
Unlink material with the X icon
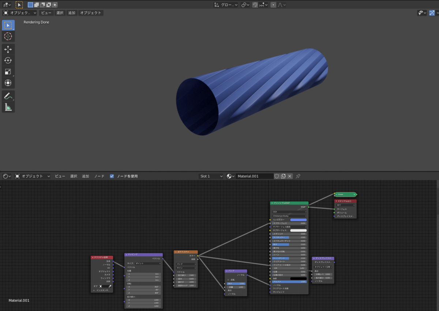290,176
